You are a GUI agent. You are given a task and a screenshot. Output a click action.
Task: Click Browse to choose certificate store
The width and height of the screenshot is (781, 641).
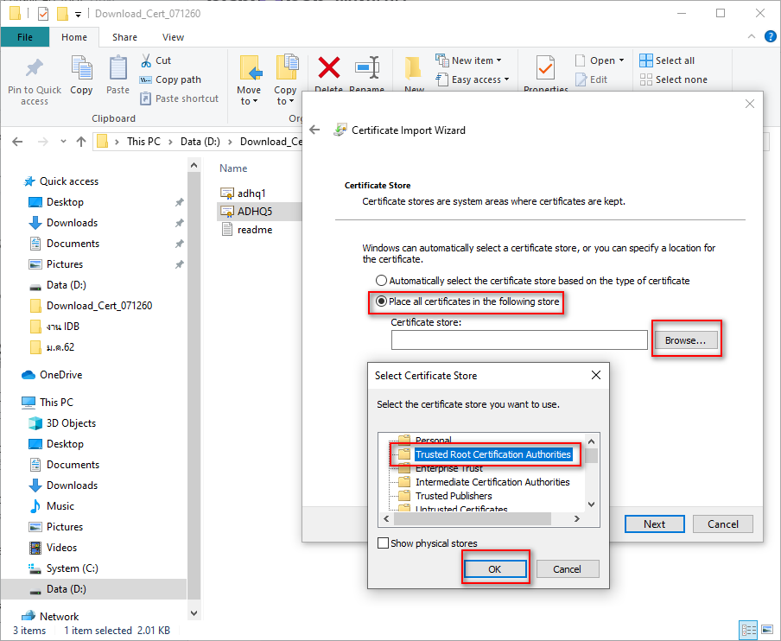click(x=685, y=340)
